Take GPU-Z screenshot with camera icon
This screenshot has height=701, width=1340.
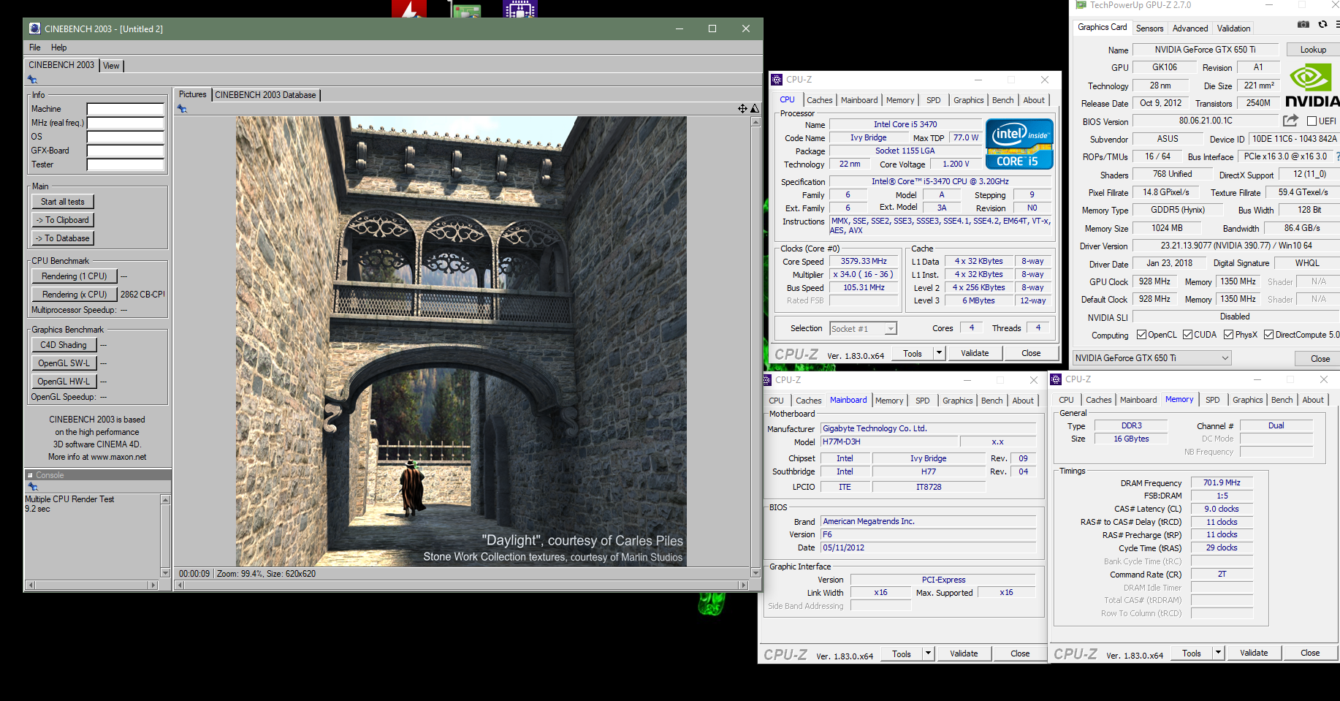[1303, 24]
